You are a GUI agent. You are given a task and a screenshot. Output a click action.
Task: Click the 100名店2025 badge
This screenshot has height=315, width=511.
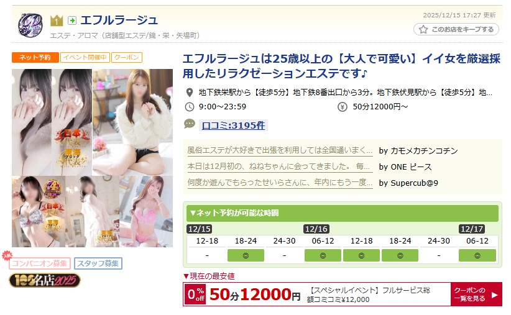pyautogui.click(x=45, y=280)
